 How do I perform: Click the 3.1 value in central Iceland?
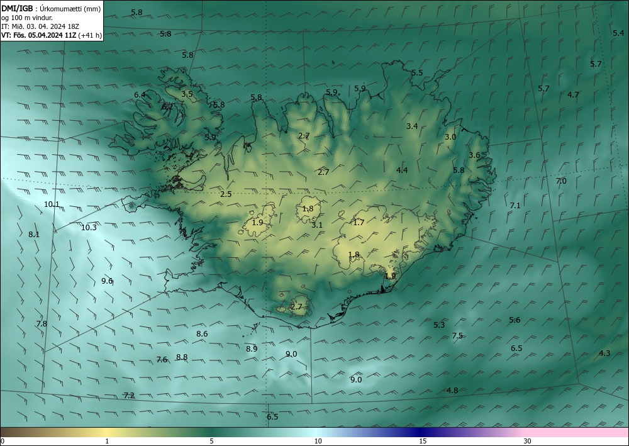click(317, 225)
